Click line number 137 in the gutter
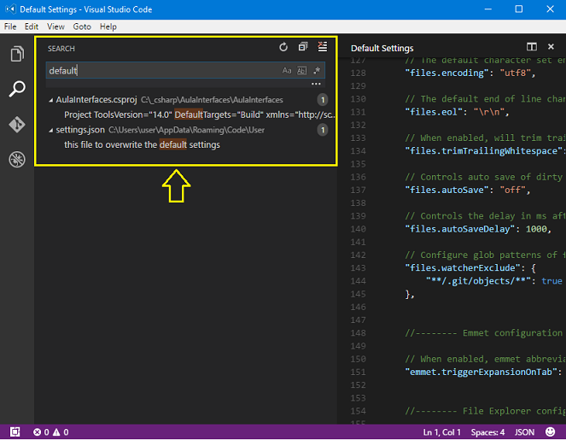This screenshot has width=566, height=440. tap(358, 190)
